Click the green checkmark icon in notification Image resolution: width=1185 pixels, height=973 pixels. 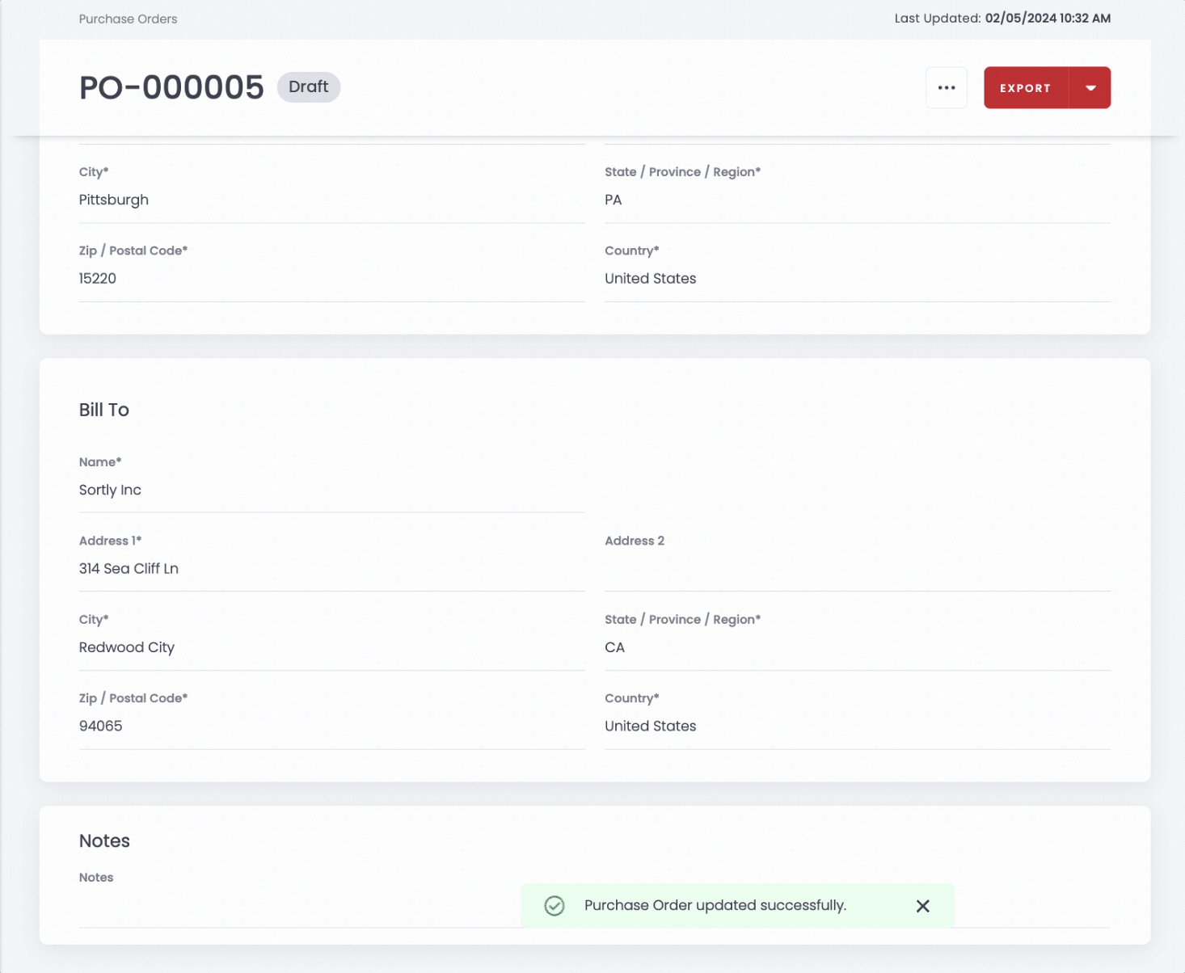[555, 906]
